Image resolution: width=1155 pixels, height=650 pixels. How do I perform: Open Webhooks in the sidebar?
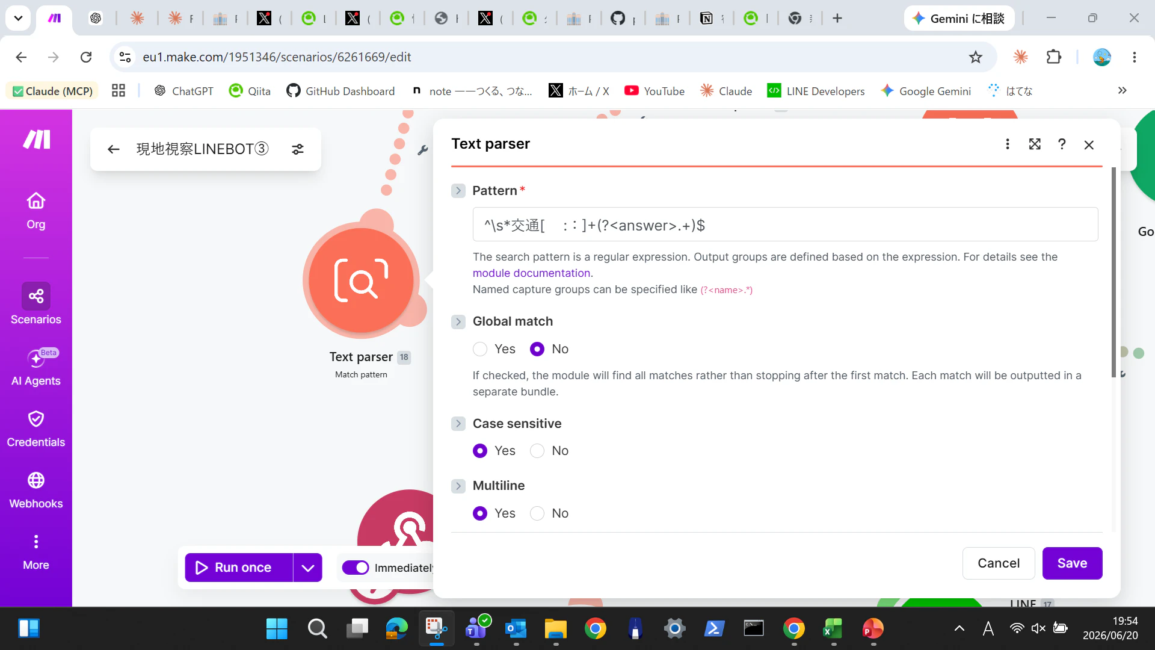36,491
